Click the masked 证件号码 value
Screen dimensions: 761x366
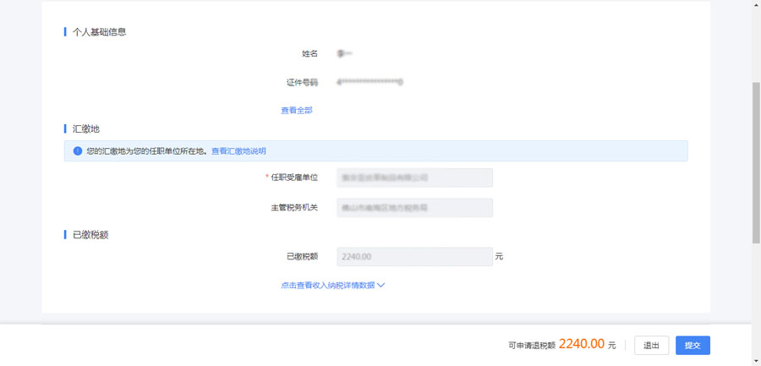[370, 83]
